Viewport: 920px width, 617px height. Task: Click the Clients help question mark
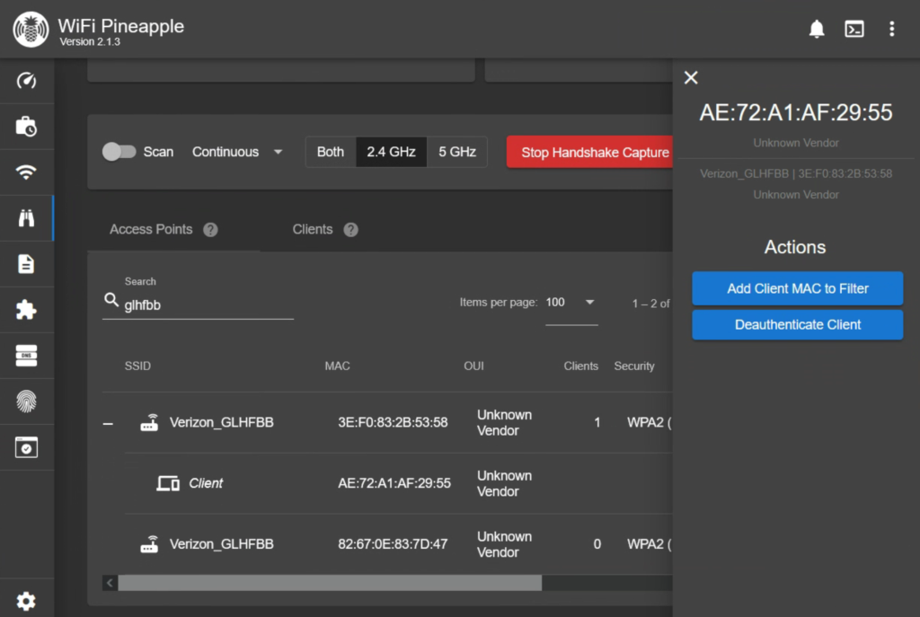[x=351, y=229]
